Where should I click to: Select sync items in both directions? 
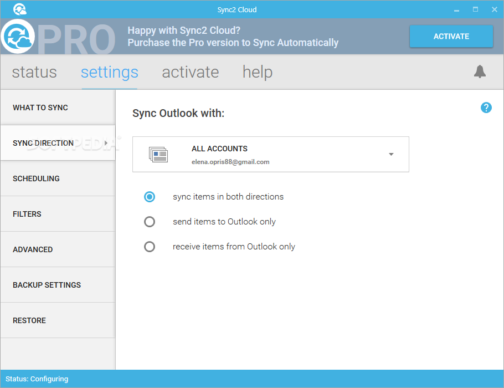150,197
